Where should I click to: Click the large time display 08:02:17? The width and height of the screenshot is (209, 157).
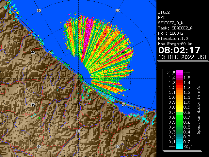pyautogui.click(x=179, y=50)
